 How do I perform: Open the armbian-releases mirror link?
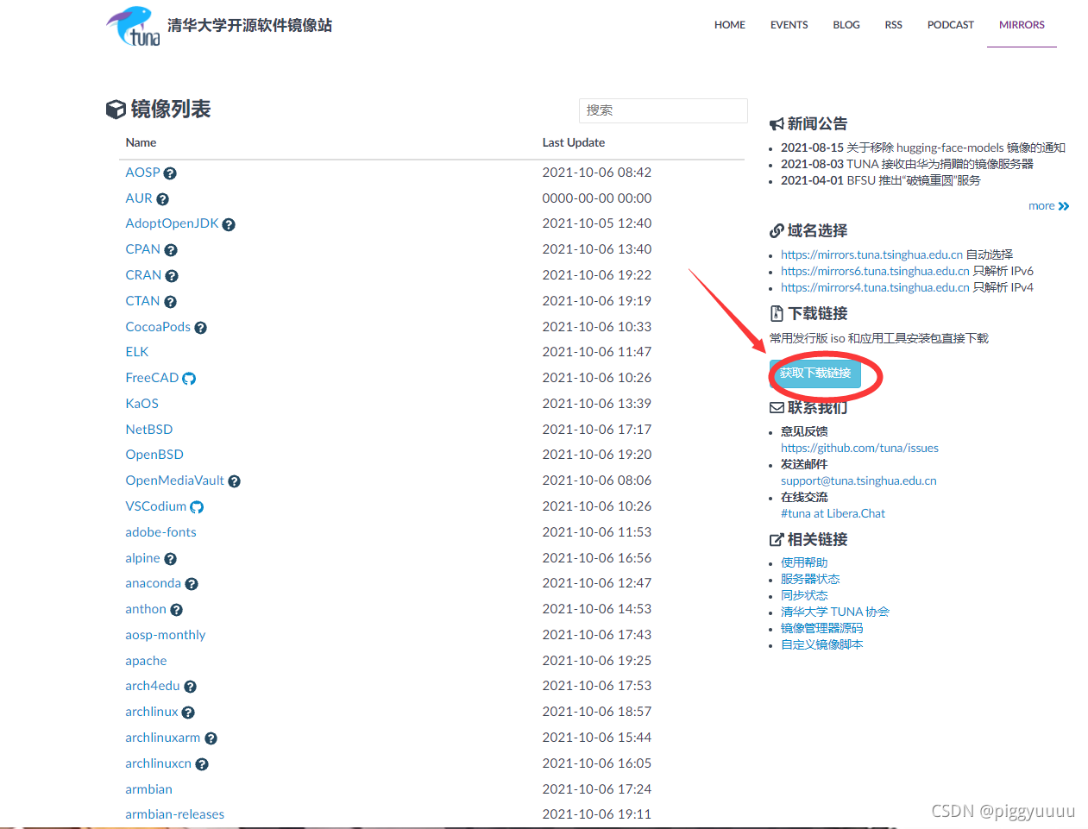tap(174, 814)
